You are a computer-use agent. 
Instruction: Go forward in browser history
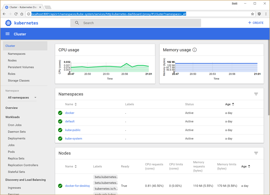tap(10, 14)
